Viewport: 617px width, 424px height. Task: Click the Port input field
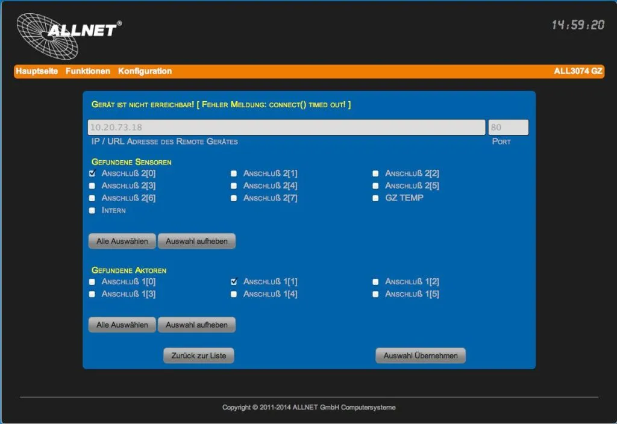(508, 127)
